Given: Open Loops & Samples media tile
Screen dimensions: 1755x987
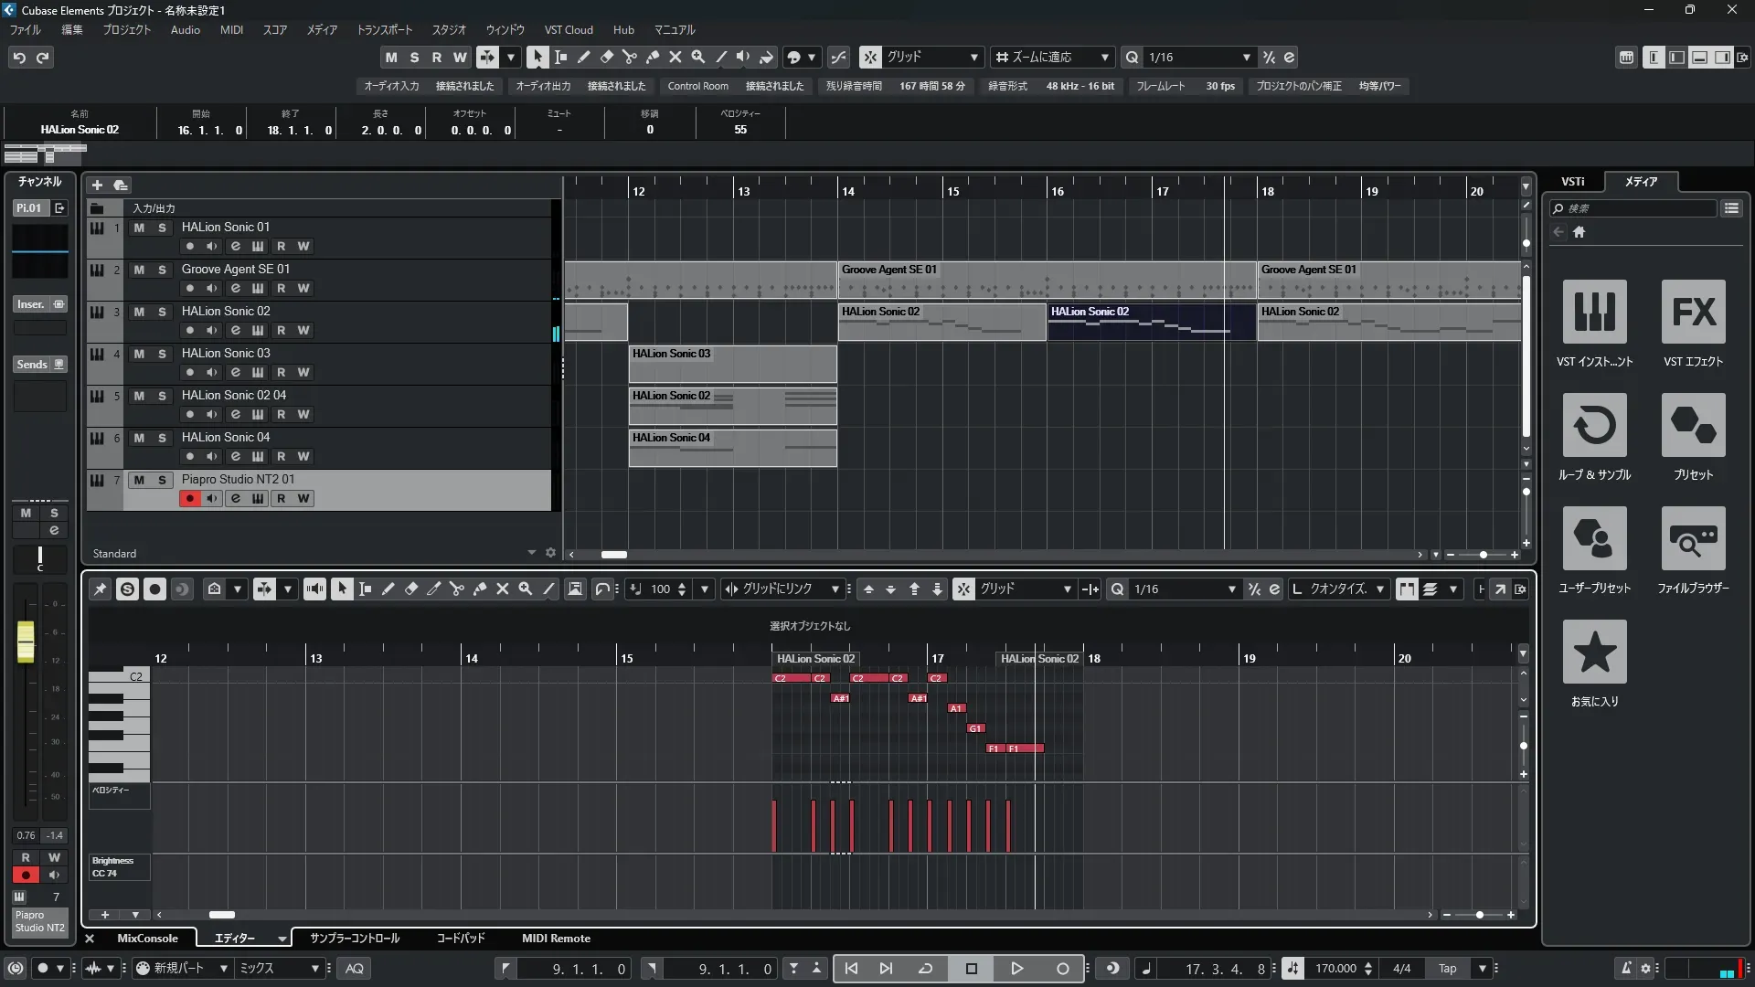Looking at the screenshot, I should (x=1594, y=425).
